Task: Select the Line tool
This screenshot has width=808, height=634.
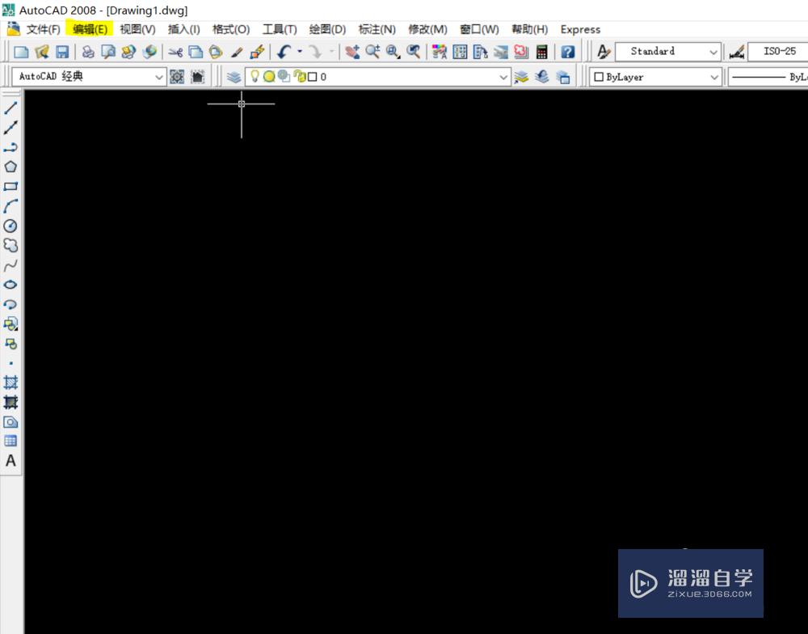Action: (x=11, y=108)
